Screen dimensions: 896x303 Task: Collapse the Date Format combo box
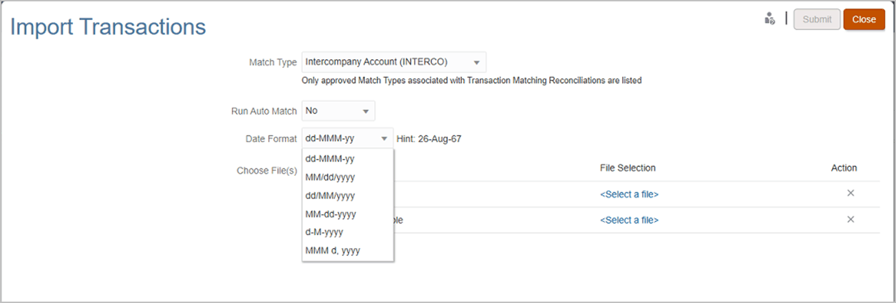383,139
